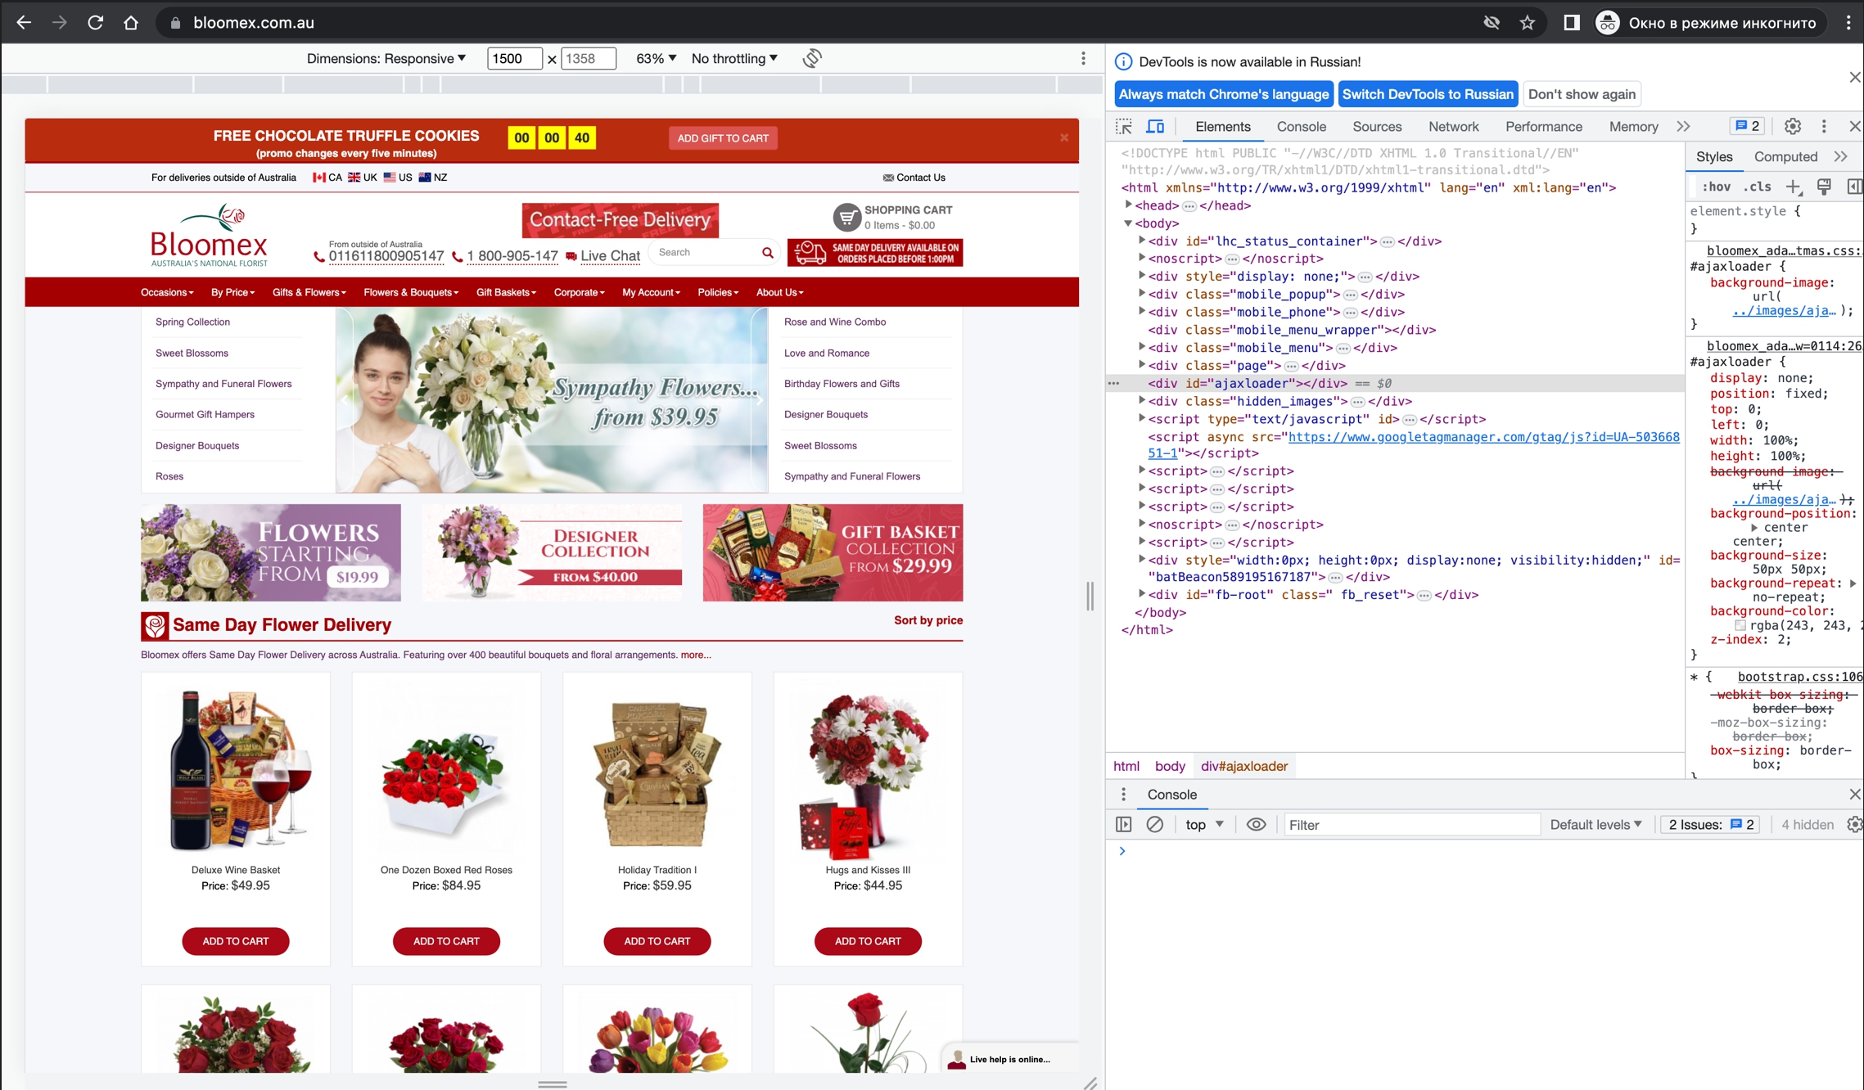Toggle the .cls class editor
Screen dimensions: 1864x1090
[1757, 187]
